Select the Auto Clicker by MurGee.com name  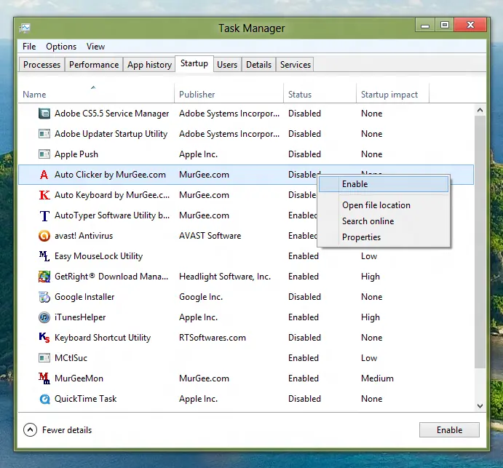(110, 175)
